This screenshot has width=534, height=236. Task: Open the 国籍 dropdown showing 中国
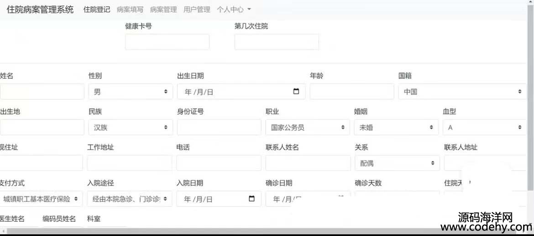point(462,91)
